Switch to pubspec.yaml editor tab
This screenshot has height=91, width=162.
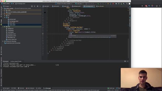[x=77, y=6]
